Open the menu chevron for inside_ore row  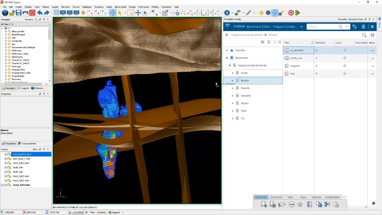click(372, 58)
